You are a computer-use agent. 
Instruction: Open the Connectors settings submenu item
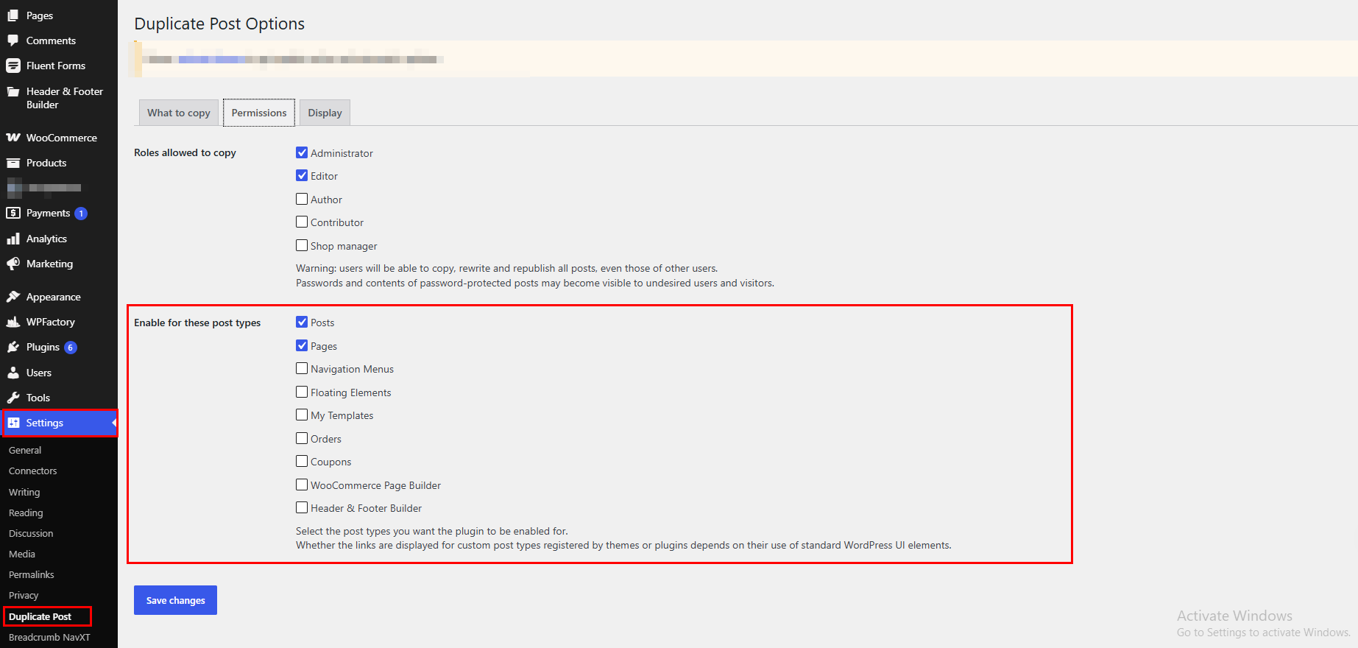click(x=32, y=471)
